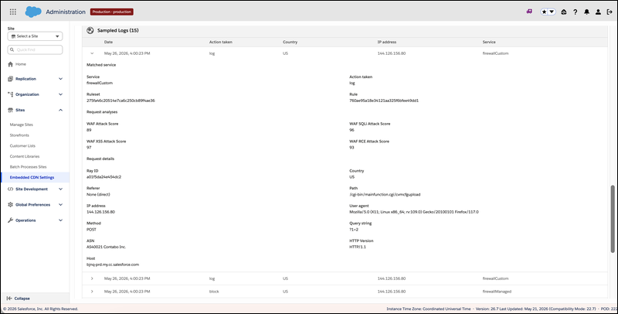The image size is (618, 314).
Task: Click the vertical page scrollbar thumb
Action: click(613, 219)
